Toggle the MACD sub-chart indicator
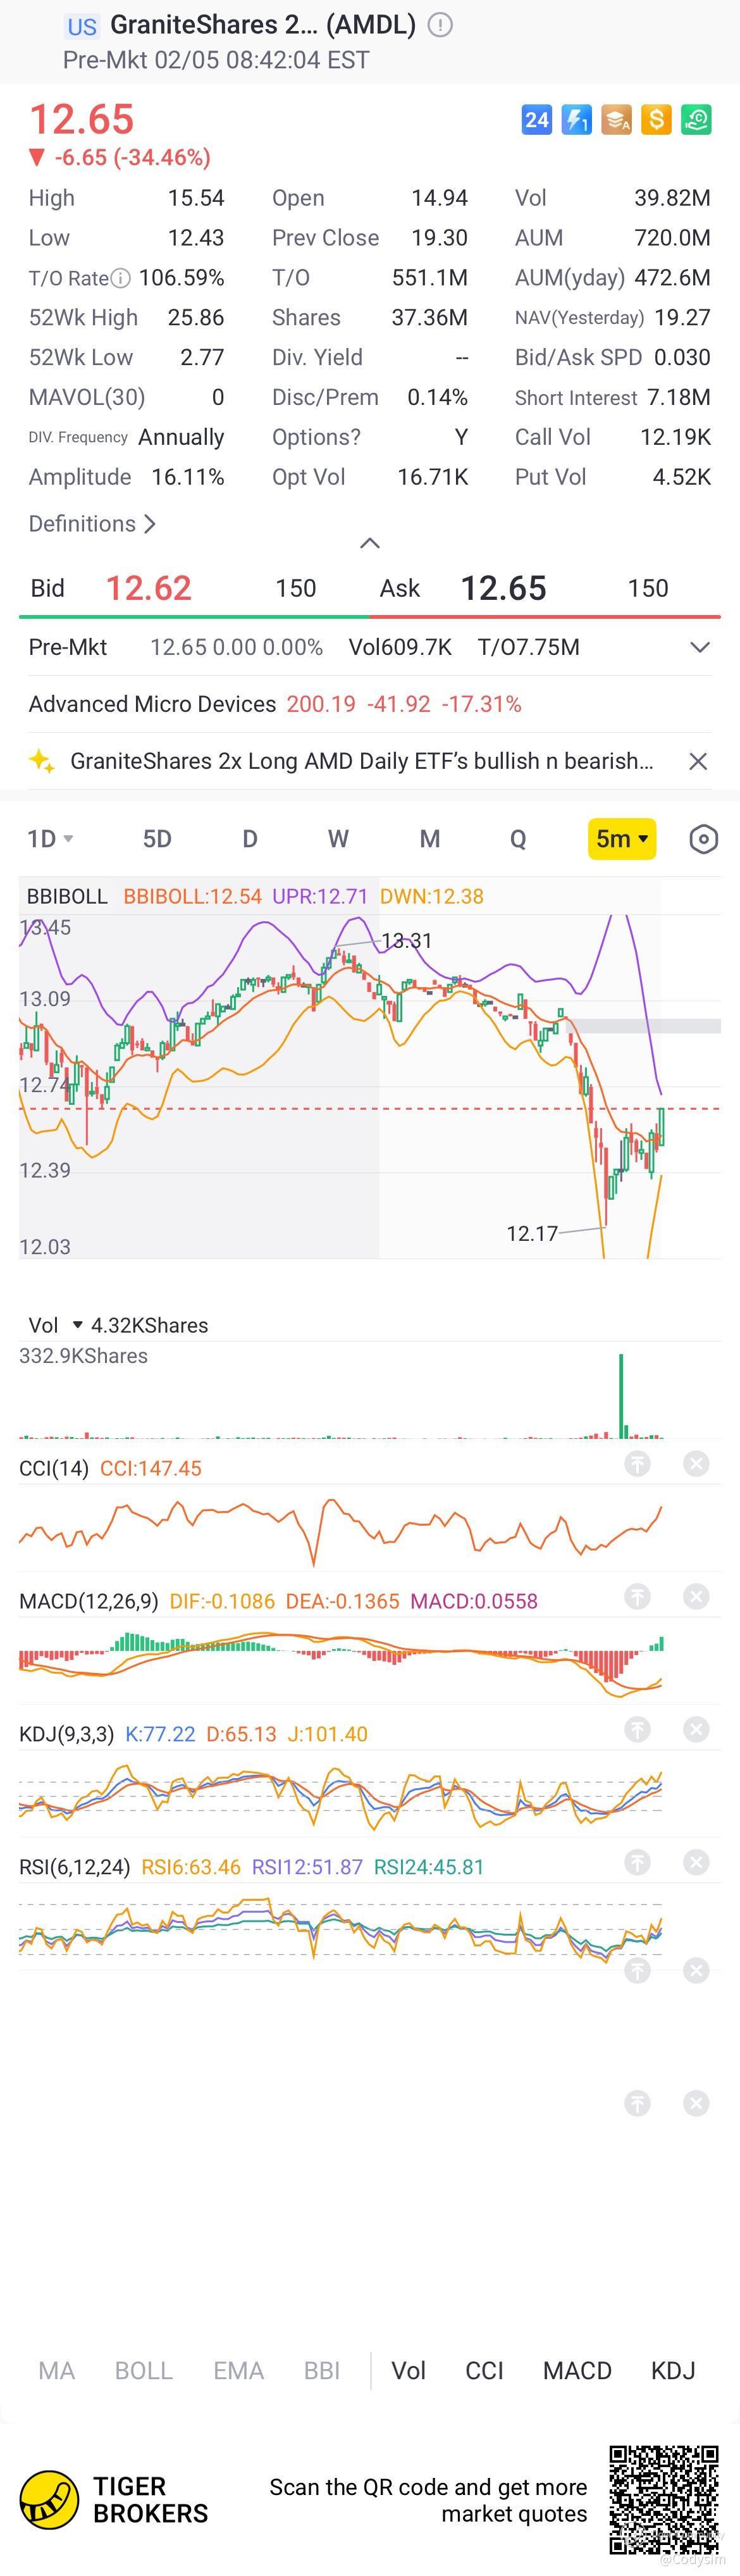This screenshot has height=2576, width=740. click(578, 2370)
